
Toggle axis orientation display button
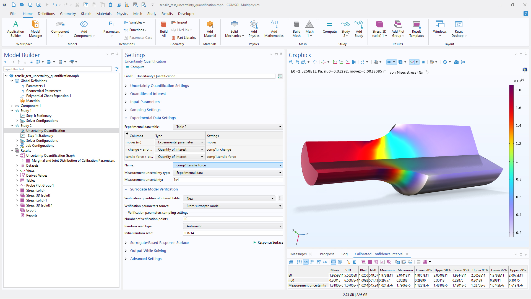412,62
